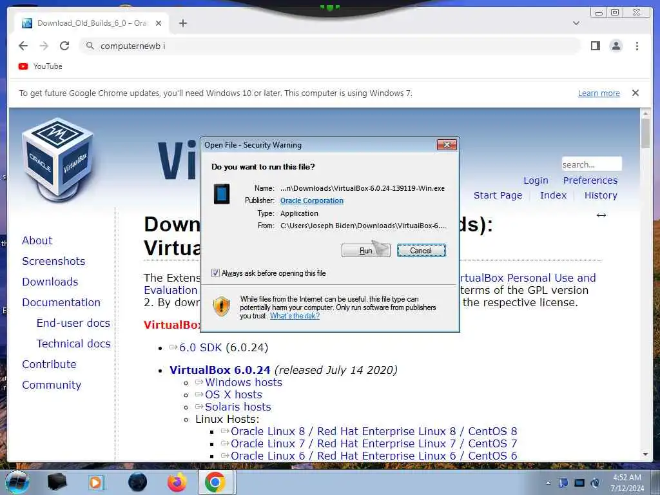This screenshot has height=495, width=660.
Task: Open the Preferences link
Action: [x=590, y=180]
